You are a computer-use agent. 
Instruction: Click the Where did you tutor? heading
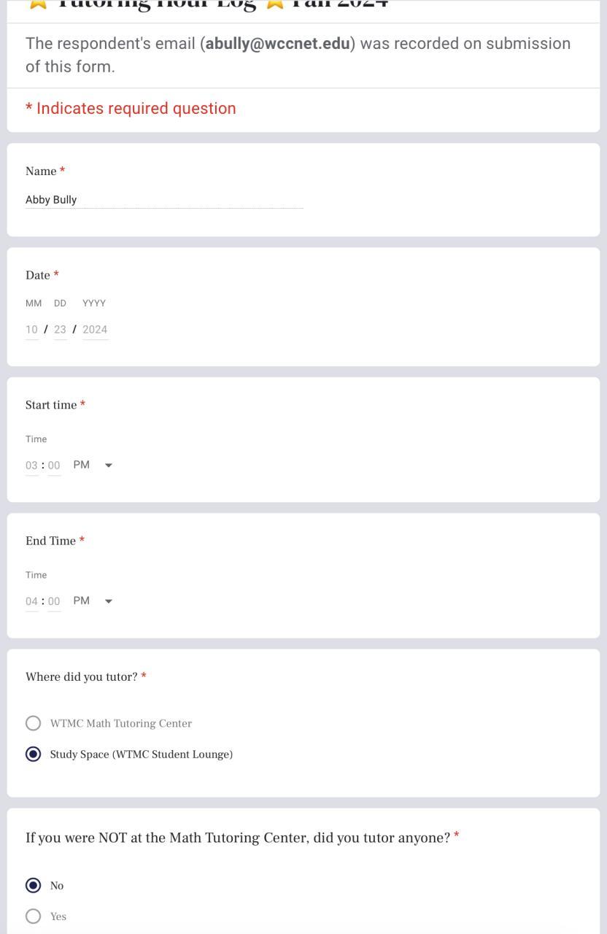click(x=81, y=677)
